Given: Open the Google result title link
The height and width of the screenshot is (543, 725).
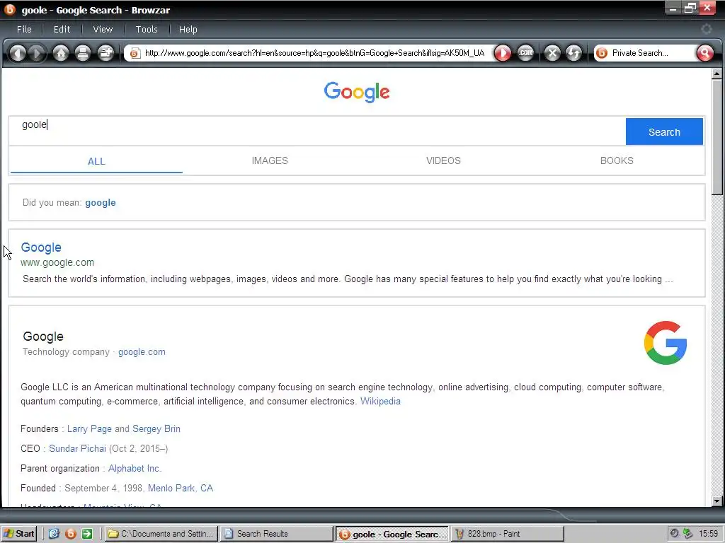Looking at the screenshot, I should (41, 247).
